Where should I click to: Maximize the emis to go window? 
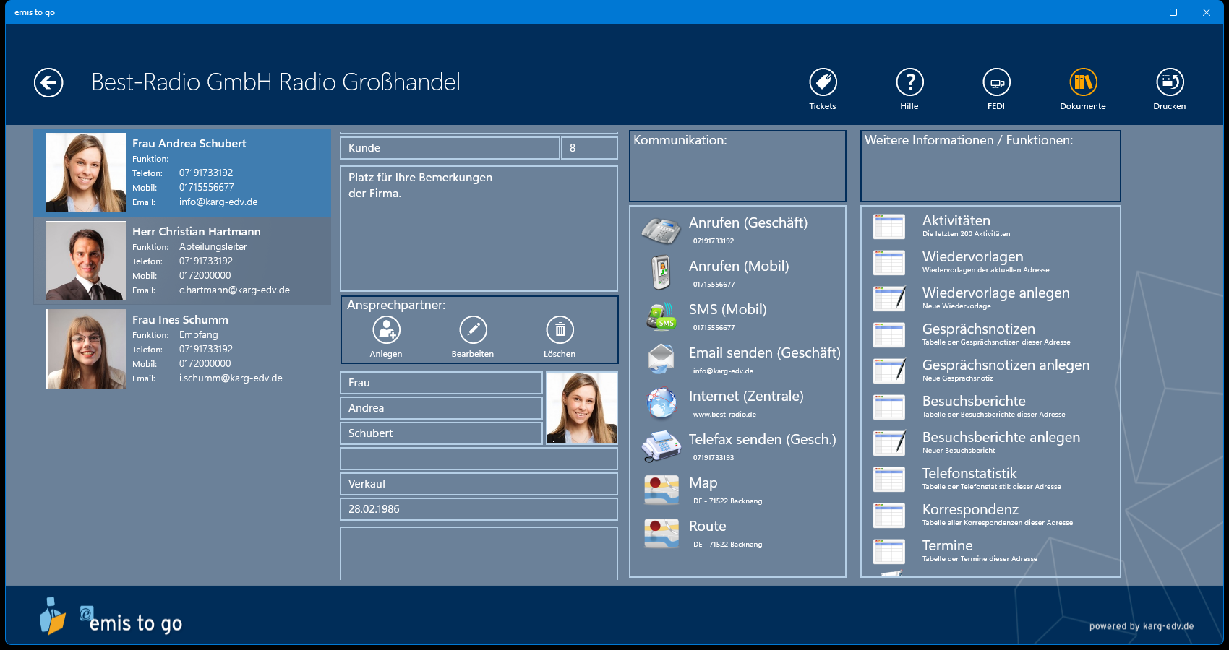click(1173, 12)
